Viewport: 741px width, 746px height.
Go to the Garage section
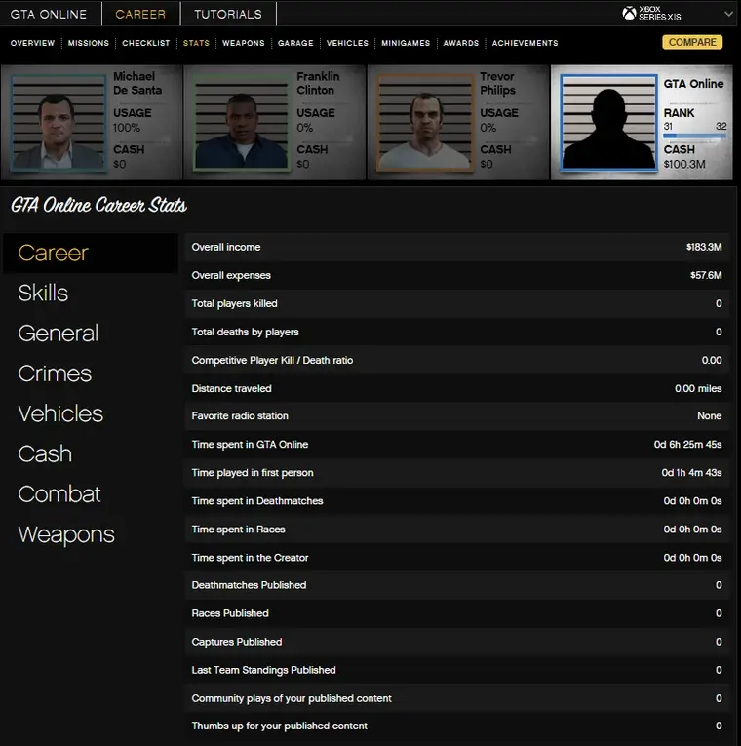coord(295,43)
